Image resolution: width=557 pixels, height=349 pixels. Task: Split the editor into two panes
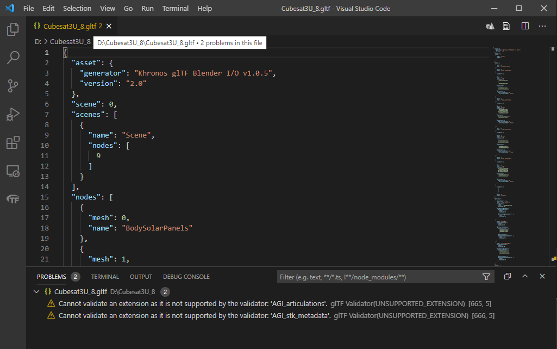524,26
